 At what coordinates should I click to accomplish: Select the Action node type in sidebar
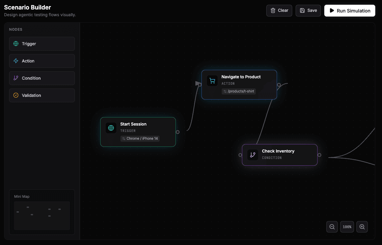[42, 61]
